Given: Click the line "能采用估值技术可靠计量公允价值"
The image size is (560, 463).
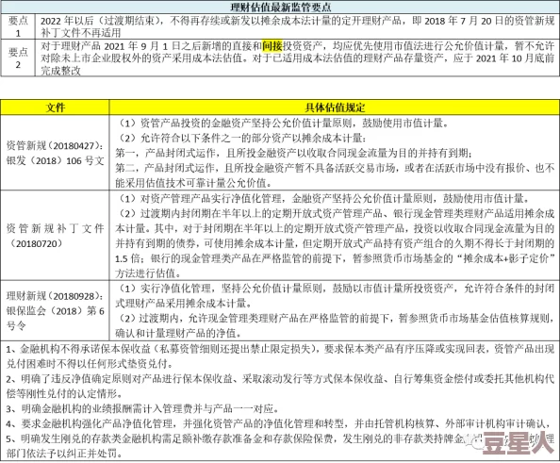Looking at the screenshot, I should [x=194, y=183].
